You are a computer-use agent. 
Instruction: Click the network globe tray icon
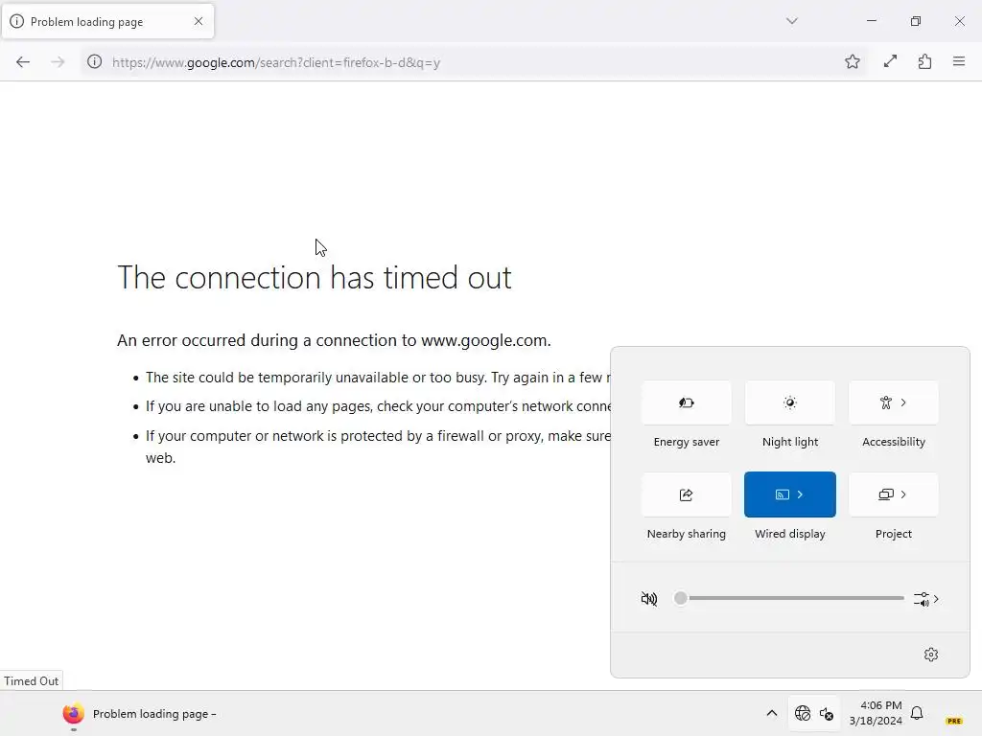pos(803,713)
